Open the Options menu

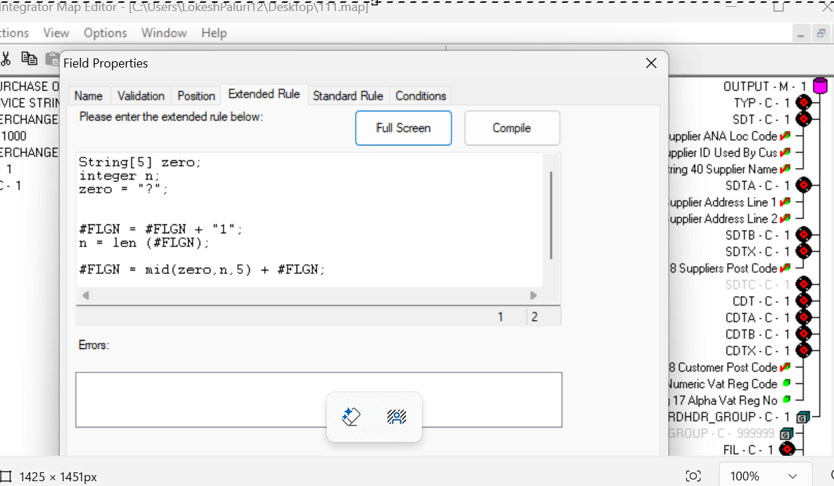pyautogui.click(x=105, y=33)
